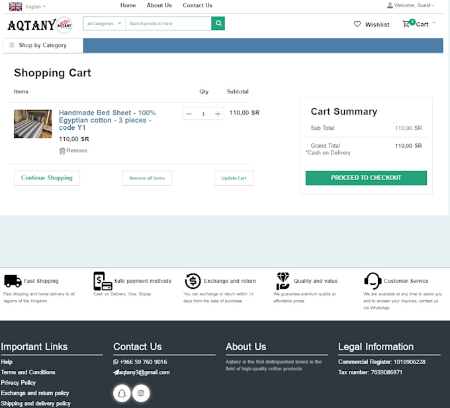
Task: Click the user profile icon
Action: pos(390,5)
